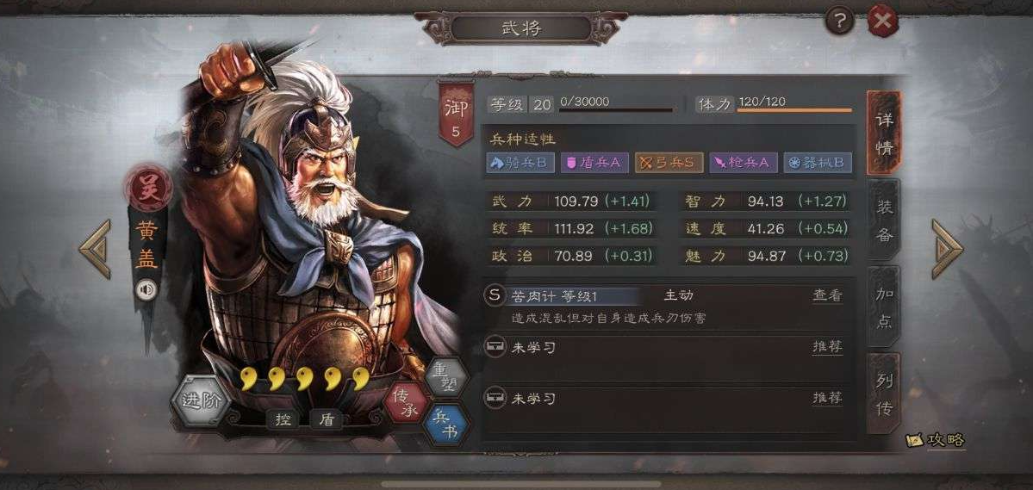Viewport: 1033px width, 490px height.
Task: Click the orange 体力 stamina bar
Action: click(x=793, y=110)
